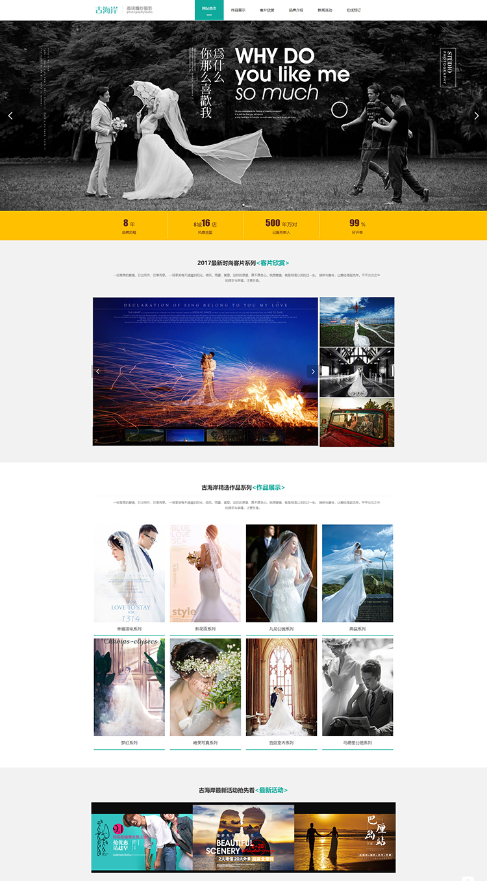Open the 九龙公园系列 portfolio photo
487x881 pixels.
click(x=281, y=573)
